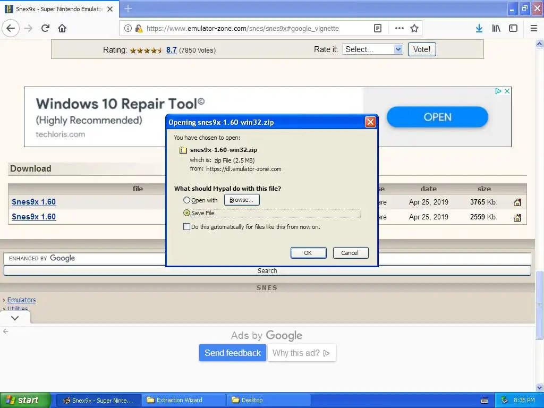The height and width of the screenshot is (408, 544).
Task: Select the Open with radio option
Action: 186,200
